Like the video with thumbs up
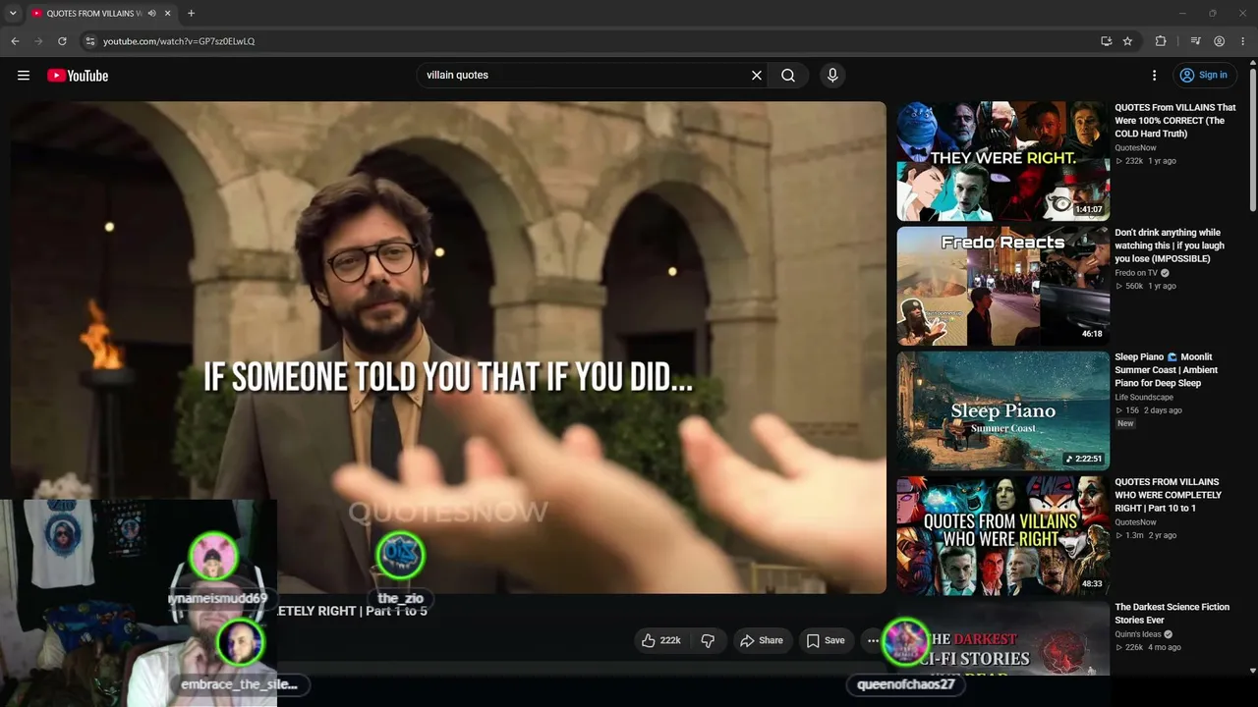Image resolution: width=1258 pixels, height=707 pixels. [x=660, y=641]
